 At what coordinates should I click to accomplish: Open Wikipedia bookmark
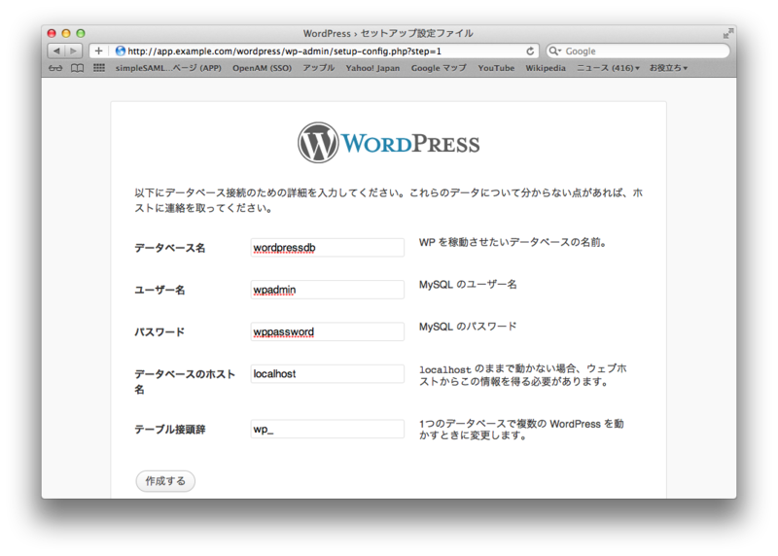tap(546, 68)
